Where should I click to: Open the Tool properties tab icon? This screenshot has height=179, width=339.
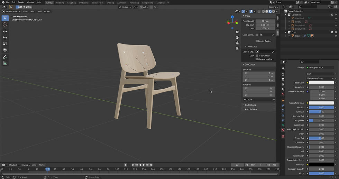click(x=283, y=68)
